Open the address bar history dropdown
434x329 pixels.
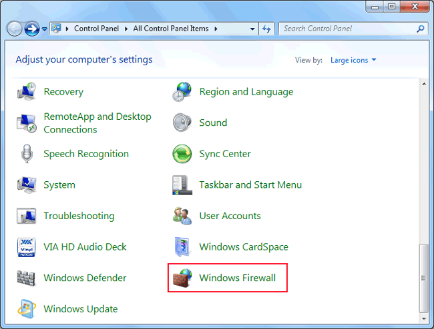[252, 29]
